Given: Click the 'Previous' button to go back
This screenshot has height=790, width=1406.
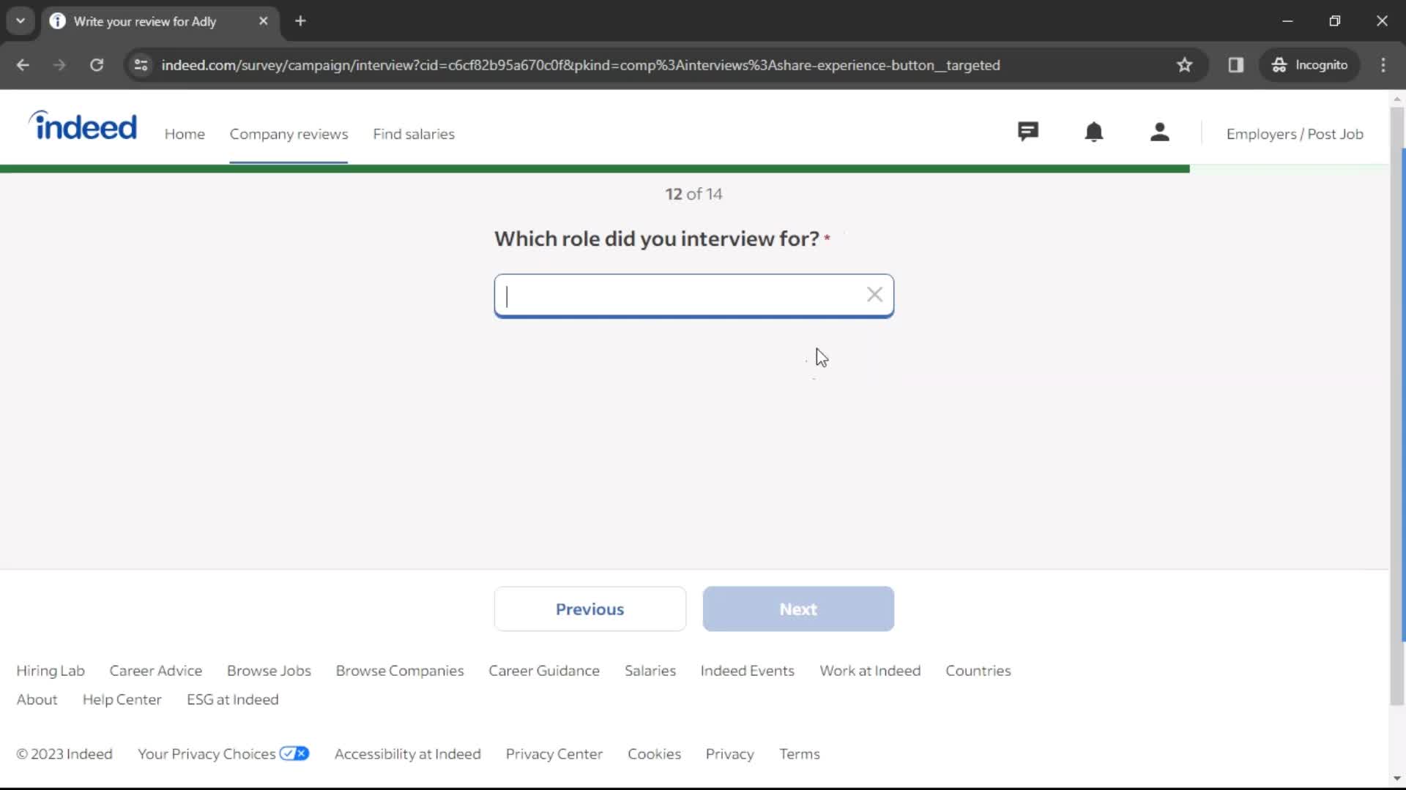Looking at the screenshot, I should coord(590,609).
